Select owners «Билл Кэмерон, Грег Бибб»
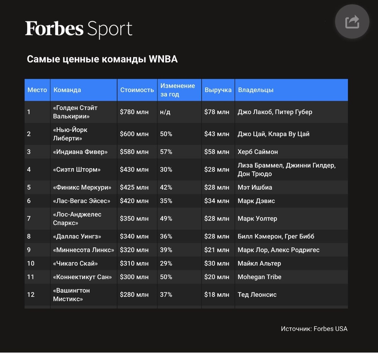The height and width of the screenshot is (354, 378). pos(276,237)
